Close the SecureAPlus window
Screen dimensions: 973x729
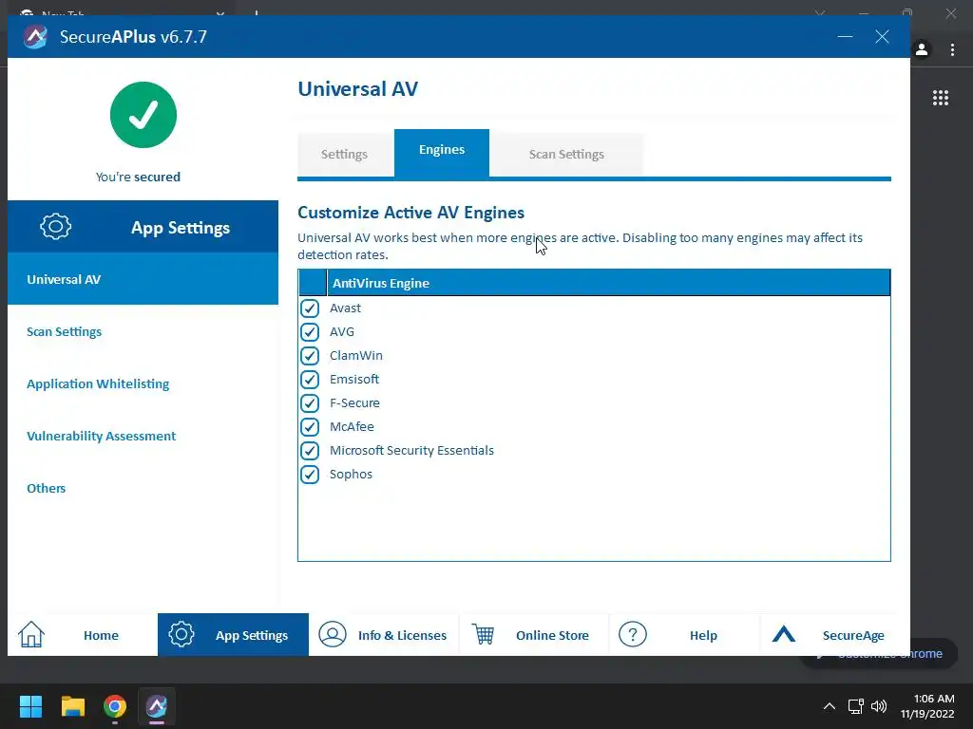pyautogui.click(x=883, y=37)
